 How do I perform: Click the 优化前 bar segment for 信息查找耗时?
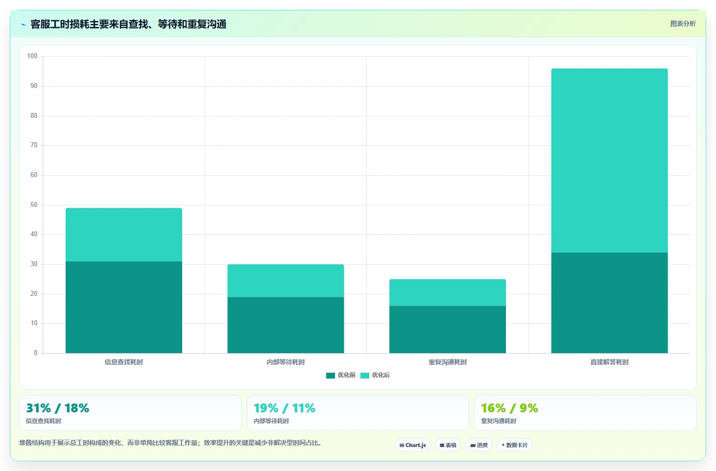(124, 307)
